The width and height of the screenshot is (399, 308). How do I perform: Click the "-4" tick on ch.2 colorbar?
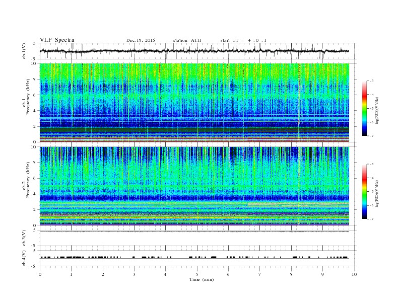pos(371,178)
